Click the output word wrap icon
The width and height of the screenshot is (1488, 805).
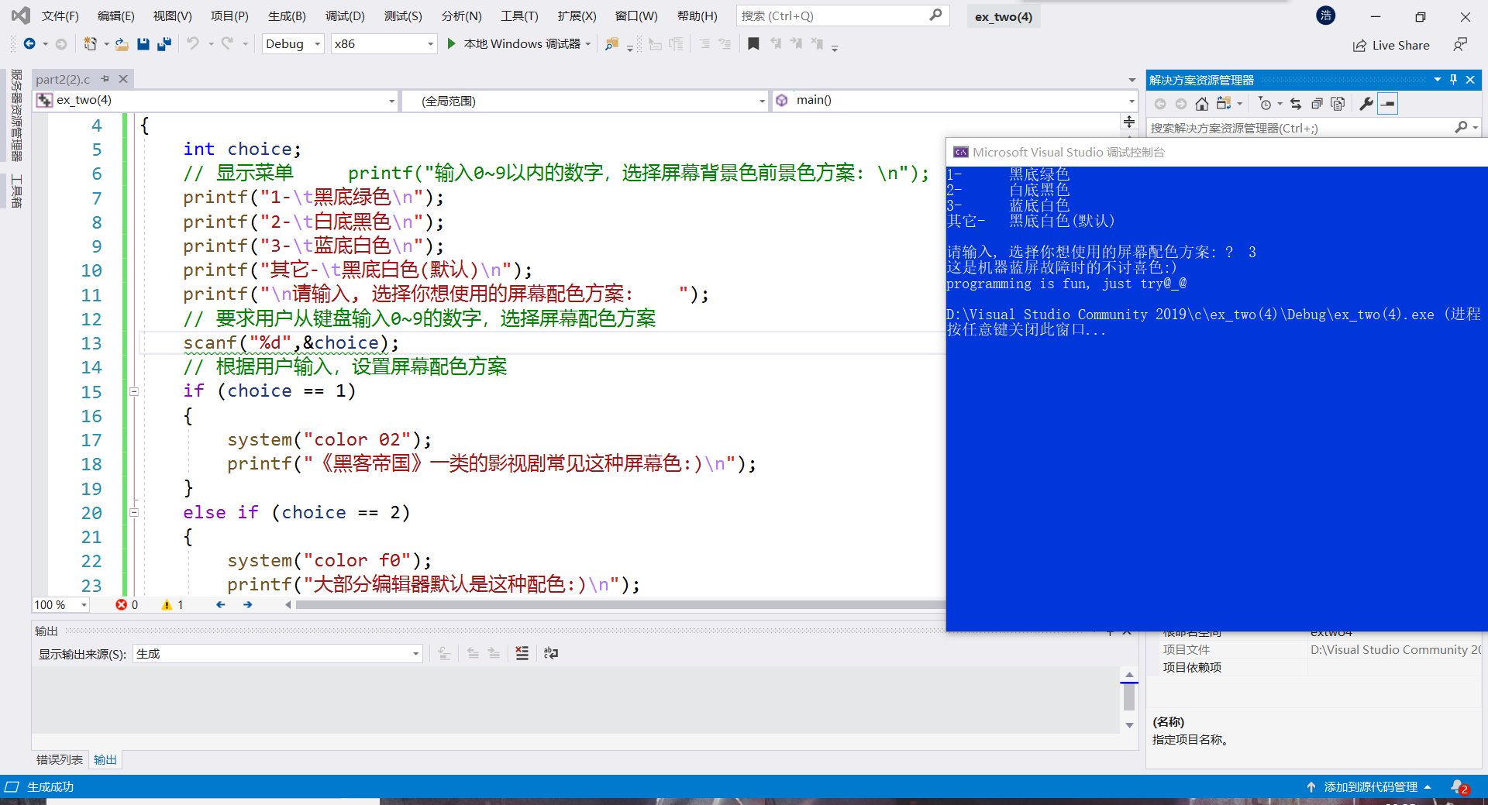point(551,653)
